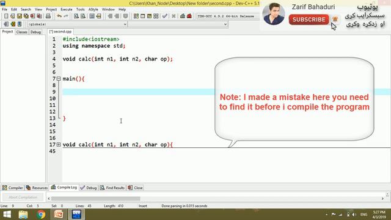This screenshot has width=391, height=220.
Task: Open the Execute menu
Action: 67,10
